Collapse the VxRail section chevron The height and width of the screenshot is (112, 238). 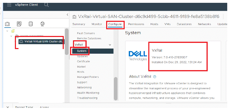click(x=110, y=45)
